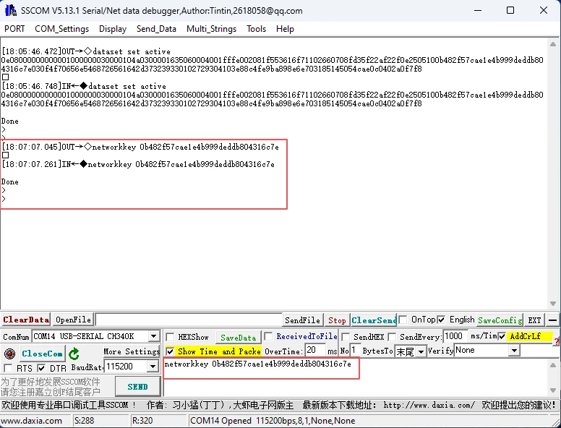The width and height of the screenshot is (561, 428).
Task: Click the ClearData button
Action: coord(26,320)
